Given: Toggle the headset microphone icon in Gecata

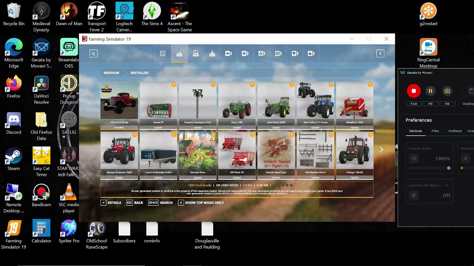Looking at the screenshot, I should 465,158.
